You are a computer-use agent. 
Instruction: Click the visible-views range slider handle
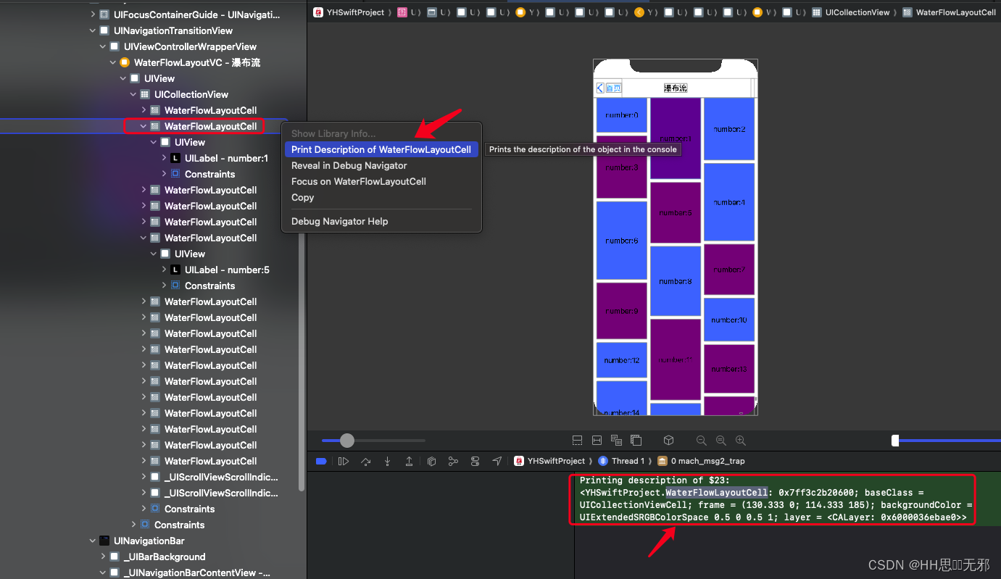(x=895, y=440)
